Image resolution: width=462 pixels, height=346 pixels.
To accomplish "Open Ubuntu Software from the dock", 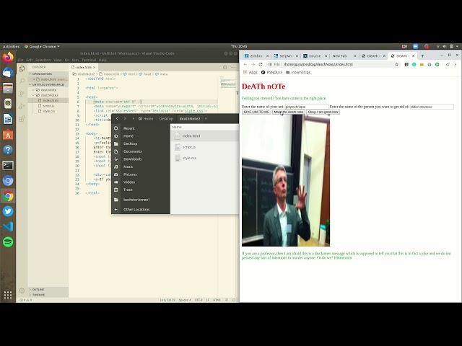I will (x=8, y=135).
